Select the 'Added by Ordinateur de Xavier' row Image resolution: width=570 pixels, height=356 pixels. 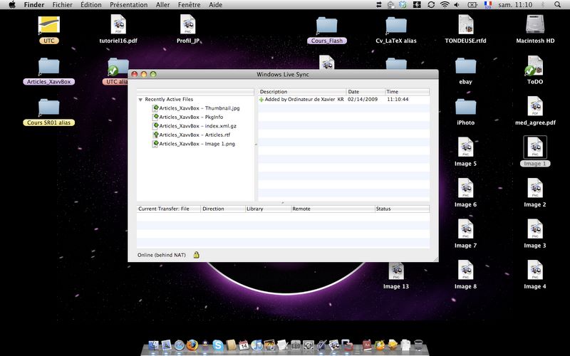pyautogui.click(x=344, y=99)
